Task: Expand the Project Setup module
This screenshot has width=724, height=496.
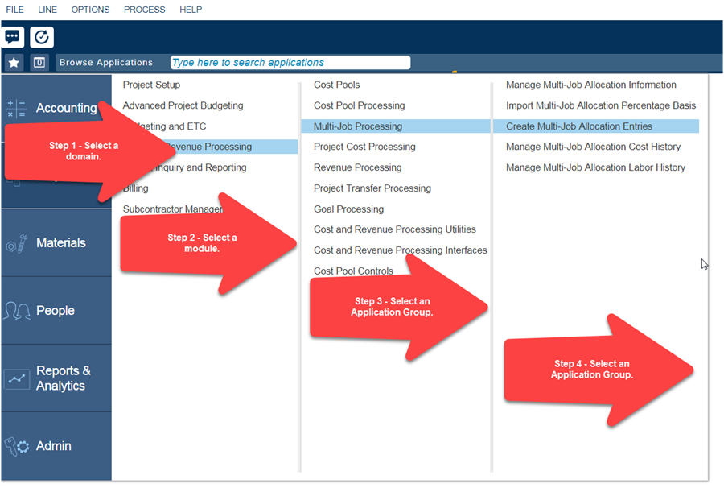Action: [x=151, y=85]
